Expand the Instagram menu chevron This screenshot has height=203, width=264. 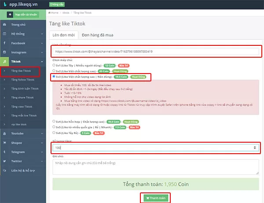[x=42, y=52]
